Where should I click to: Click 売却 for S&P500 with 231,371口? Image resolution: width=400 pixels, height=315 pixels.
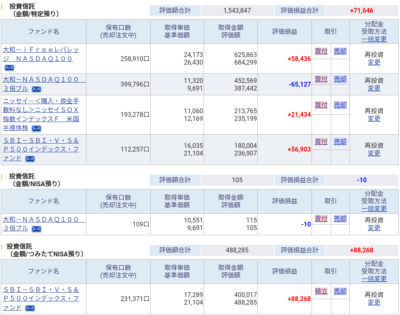coord(340,291)
